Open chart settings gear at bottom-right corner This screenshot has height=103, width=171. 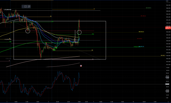point(168,102)
